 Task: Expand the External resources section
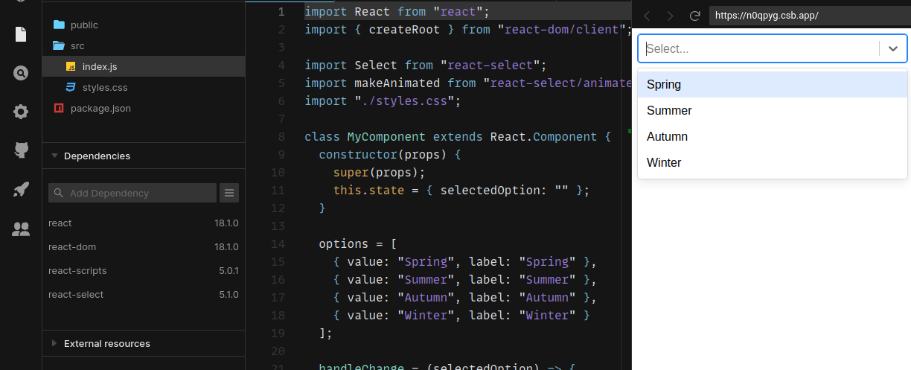(55, 343)
